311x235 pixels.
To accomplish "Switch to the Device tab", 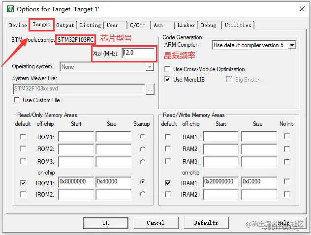I will (18, 25).
